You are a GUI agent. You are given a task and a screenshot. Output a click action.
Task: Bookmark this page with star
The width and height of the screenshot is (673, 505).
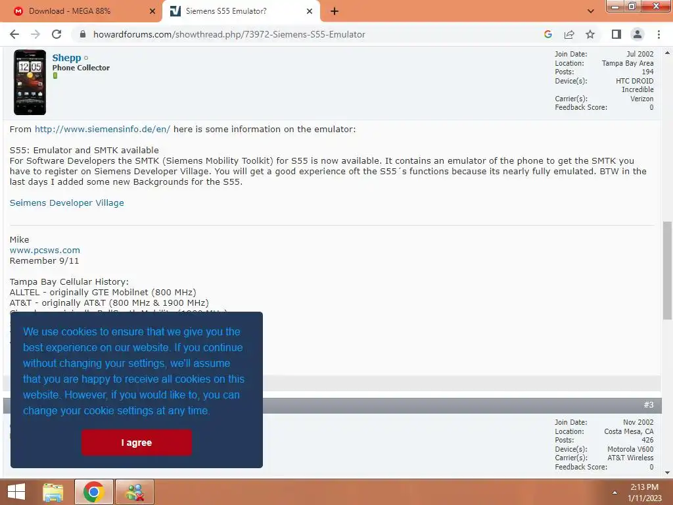590,34
